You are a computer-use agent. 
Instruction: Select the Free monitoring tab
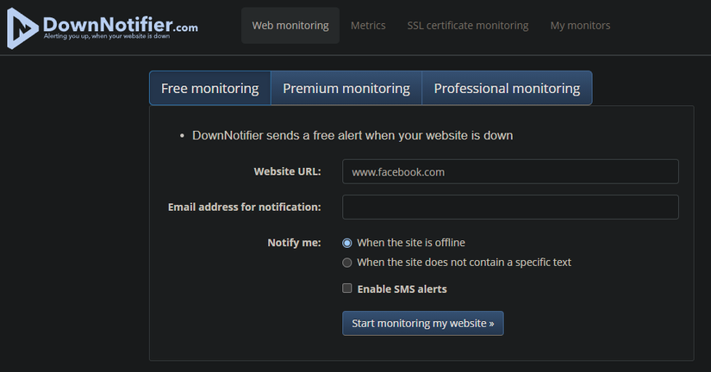click(x=210, y=88)
